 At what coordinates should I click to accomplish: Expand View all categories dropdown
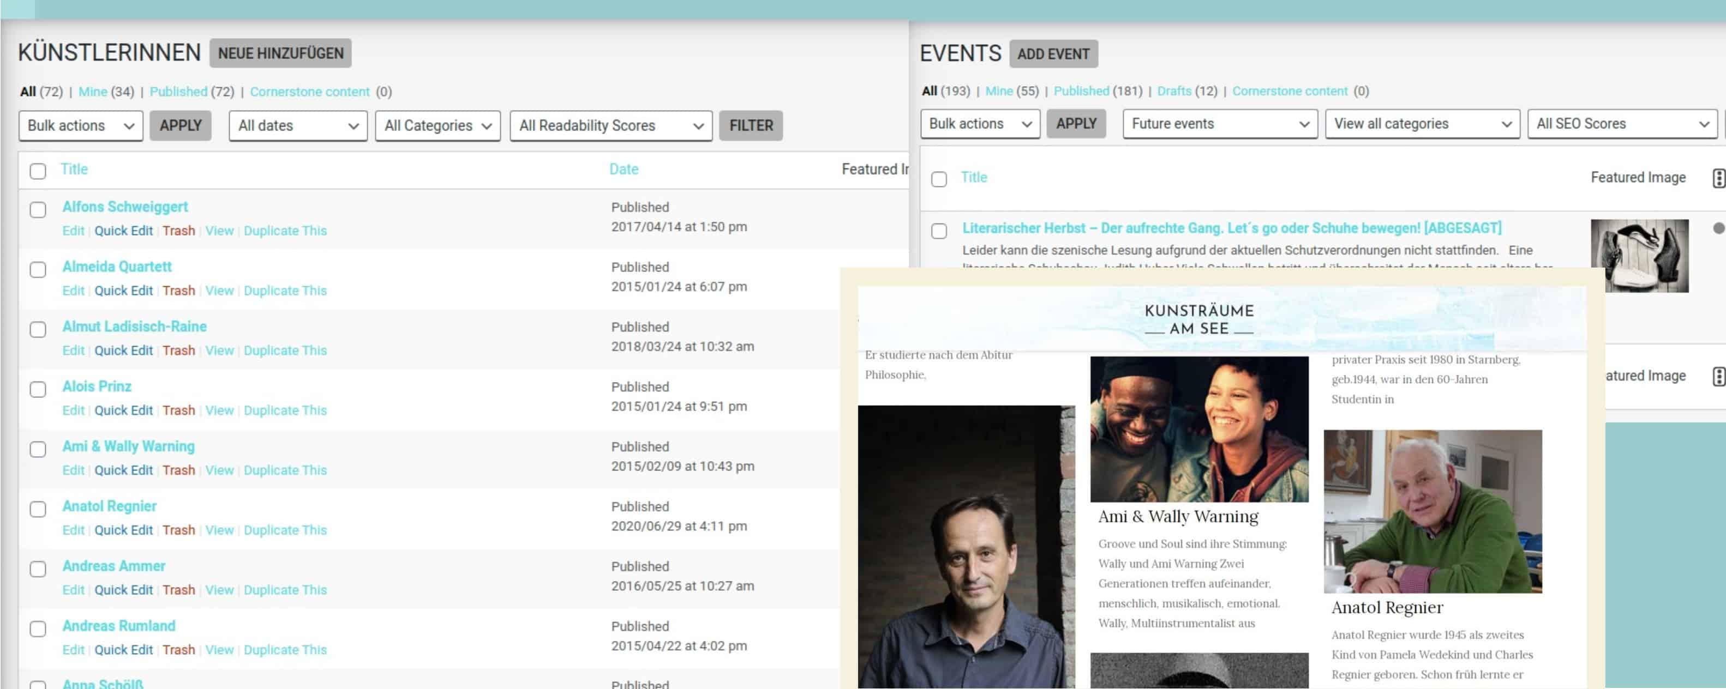pyautogui.click(x=1422, y=123)
